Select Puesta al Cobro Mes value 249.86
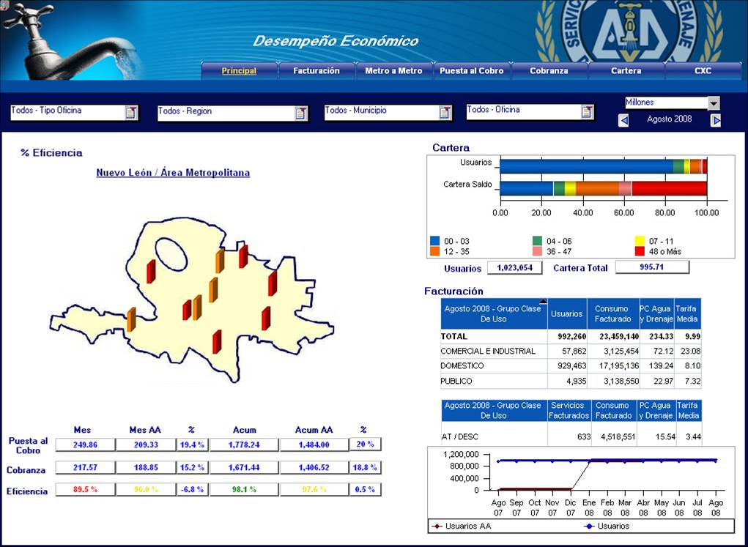Viewport: 748px width, 547px height. tap(86, 444)
